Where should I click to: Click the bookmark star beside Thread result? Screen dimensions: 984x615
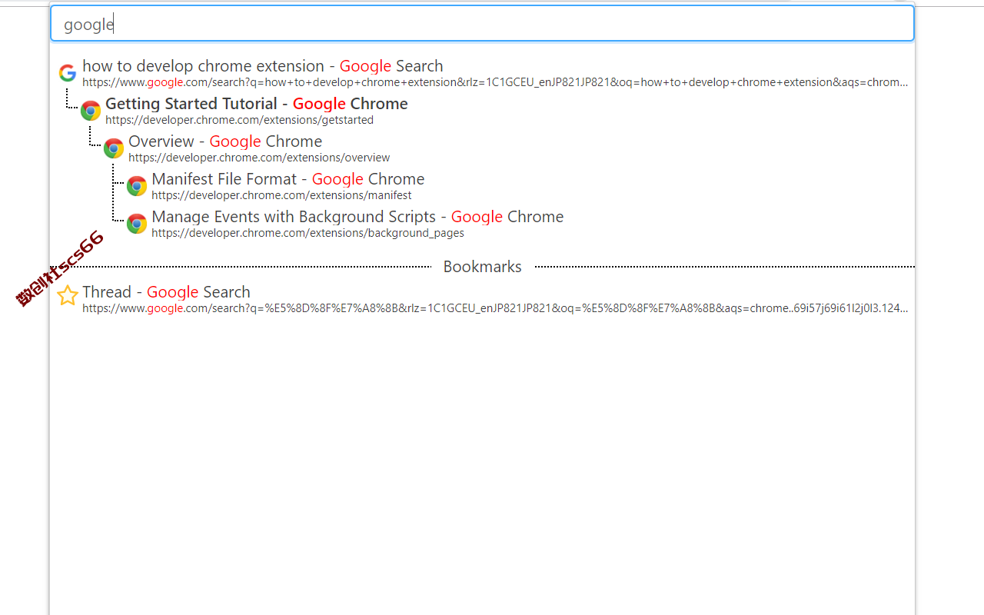click(x=68, y=295)
